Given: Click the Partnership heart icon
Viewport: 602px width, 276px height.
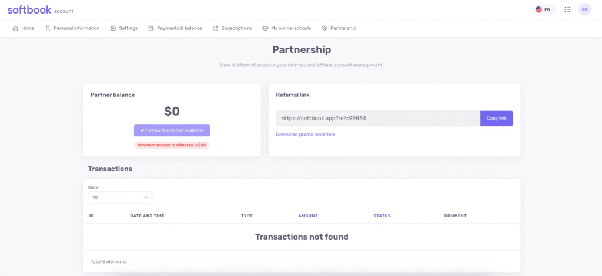Looking at the screenshot, I should [x=325, y=28].
